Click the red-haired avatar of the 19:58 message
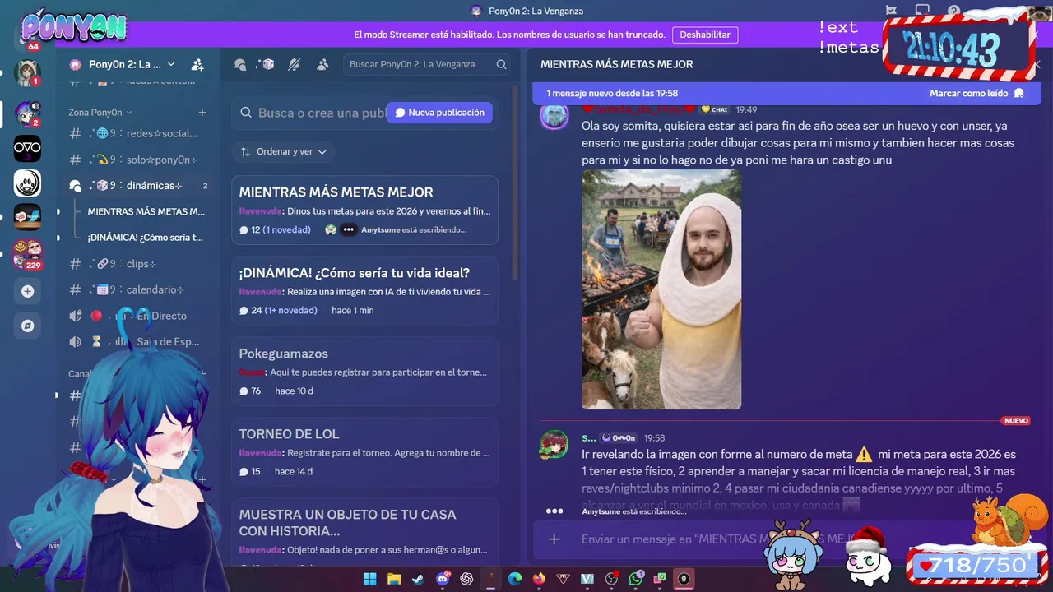The image size is (1053, 592). click(554, 445)
